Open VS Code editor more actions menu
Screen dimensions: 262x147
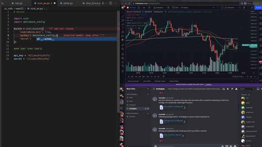coord(115,3)
